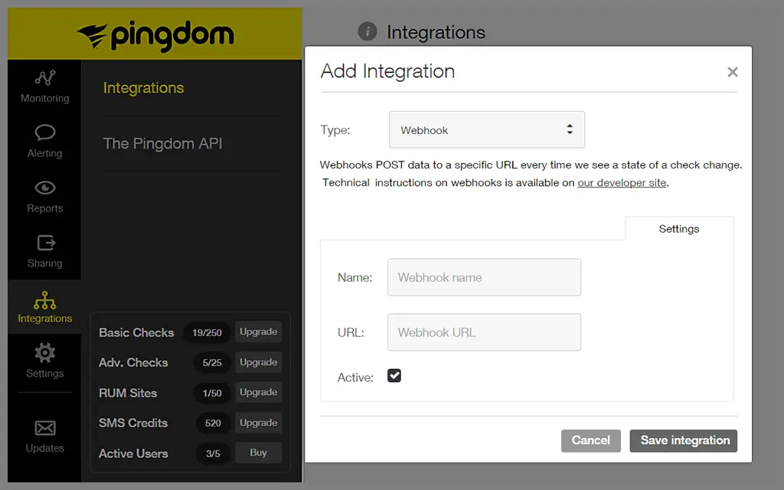Open the Settings gear icon

[44, 353]
